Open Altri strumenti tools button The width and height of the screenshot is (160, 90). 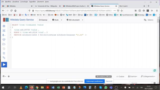pos(73,20)
